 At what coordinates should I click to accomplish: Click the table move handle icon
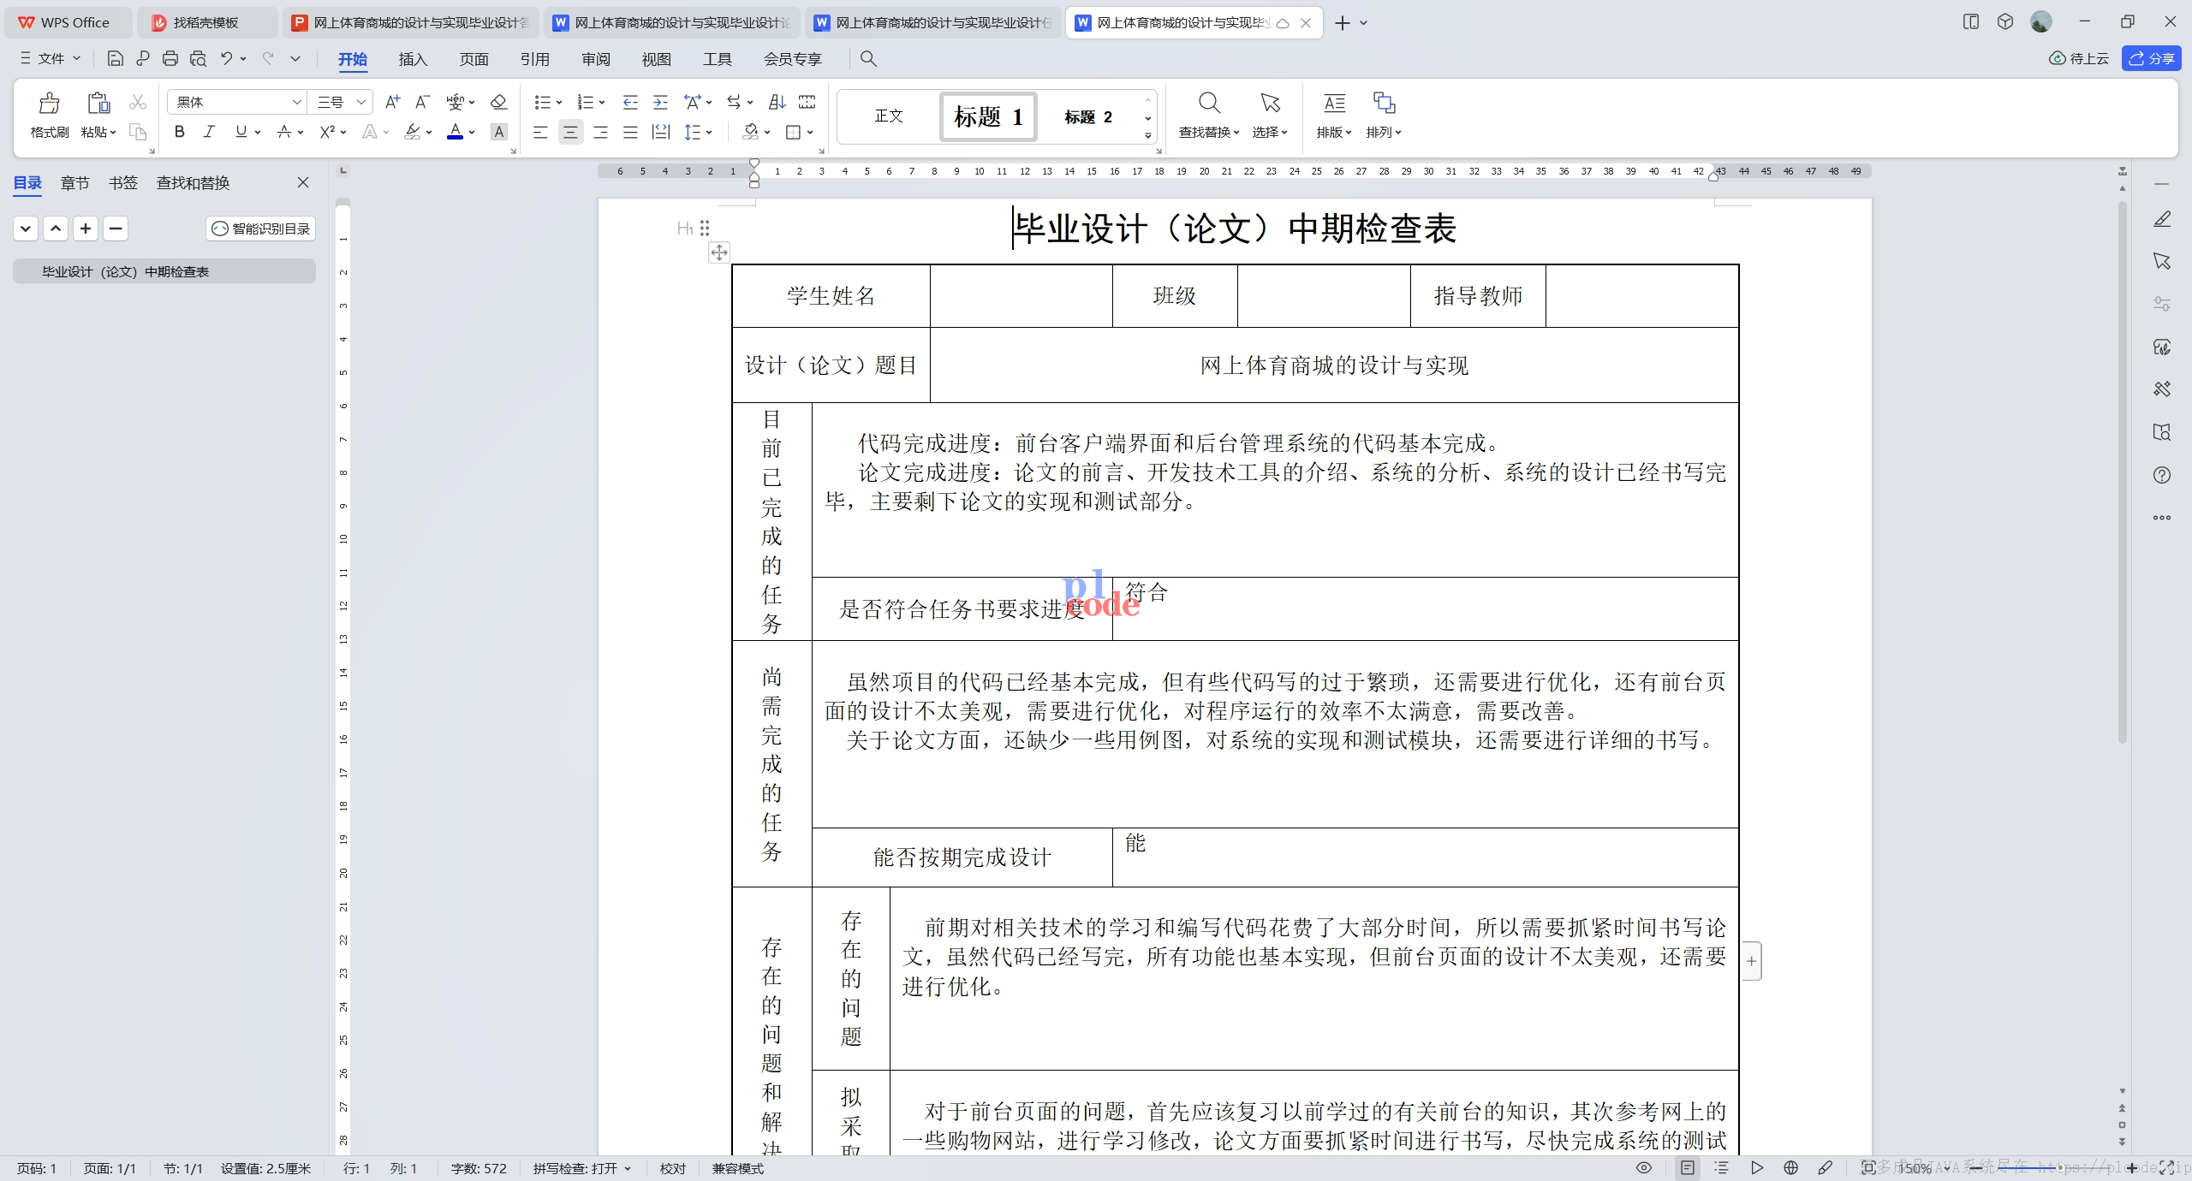pos(719,252)
